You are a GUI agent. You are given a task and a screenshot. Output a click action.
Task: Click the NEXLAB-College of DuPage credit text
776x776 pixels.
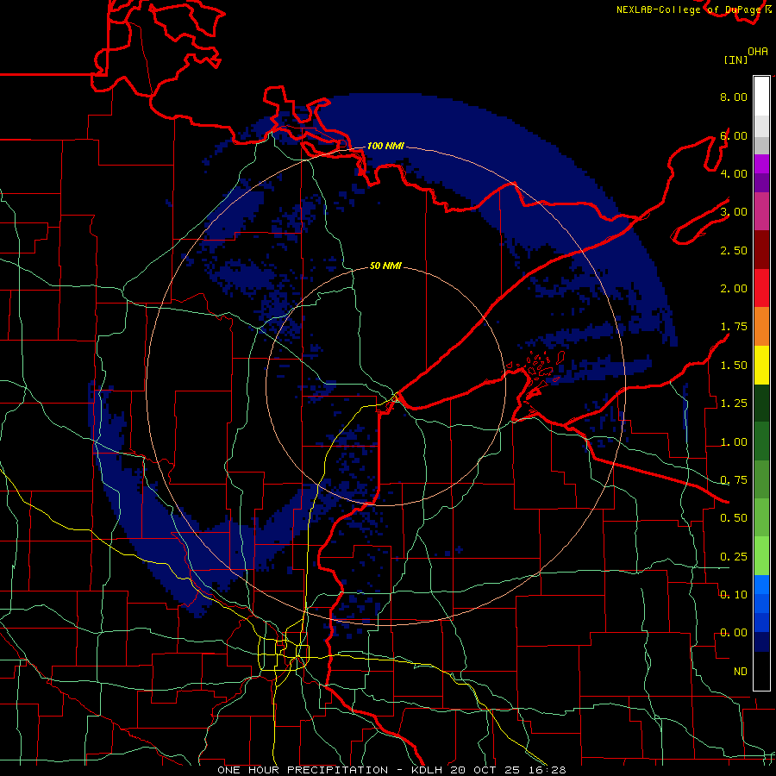(x=691, y=9)
